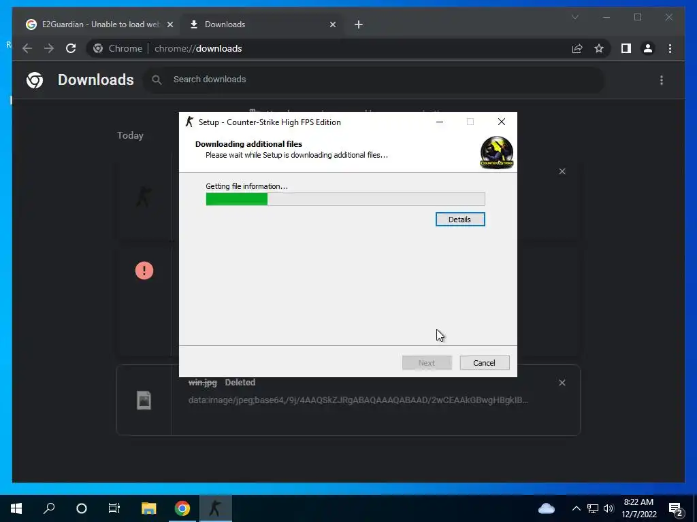Open Windows Start menu

[x=16, y=508]
